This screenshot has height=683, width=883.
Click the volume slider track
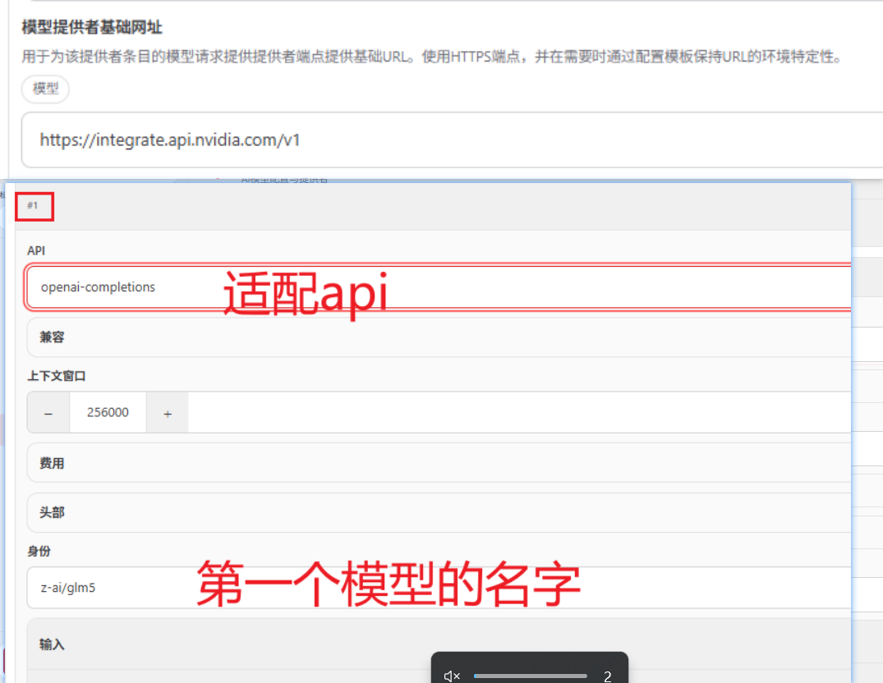[x=530, y=676]
